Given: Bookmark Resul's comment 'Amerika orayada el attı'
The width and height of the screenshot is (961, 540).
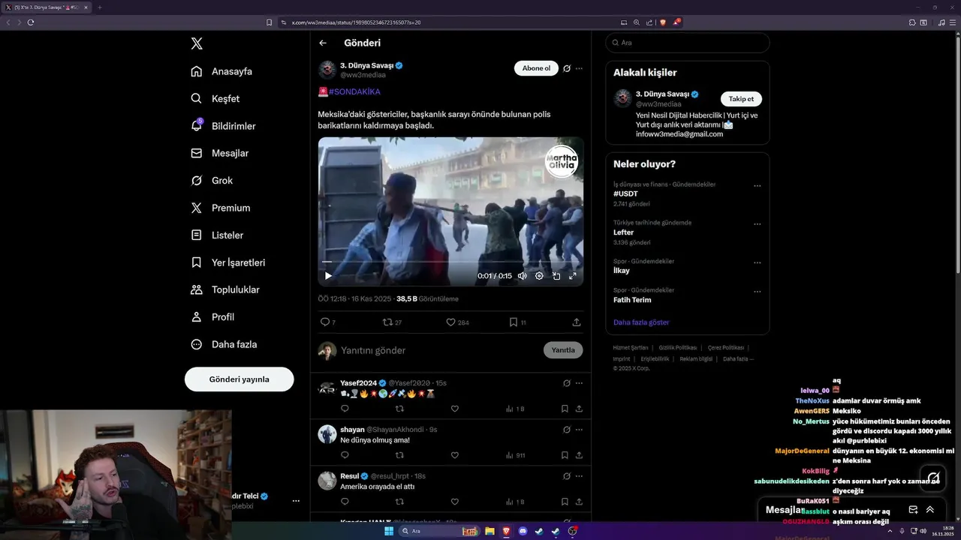Looking at the screenshot, I should [x=565, y=502].
